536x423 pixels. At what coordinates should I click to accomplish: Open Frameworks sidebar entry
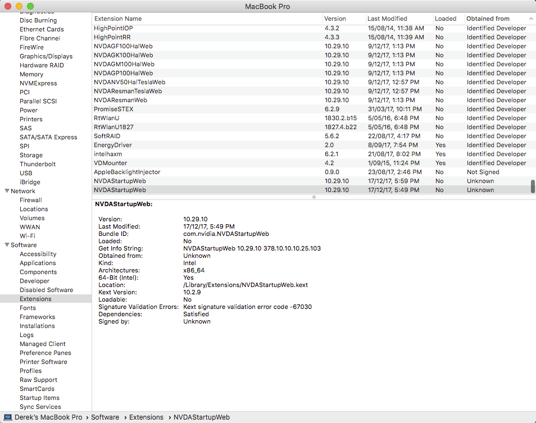pos(37,317)
